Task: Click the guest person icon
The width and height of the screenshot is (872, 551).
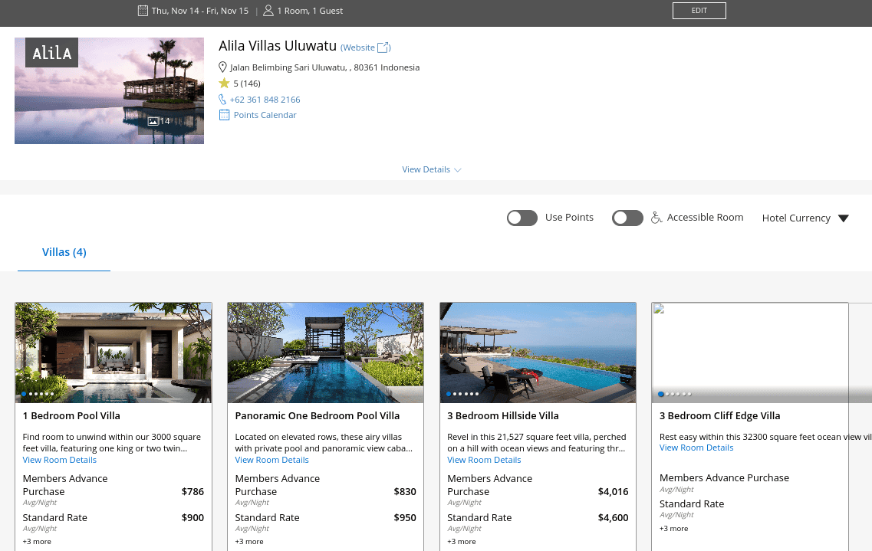Action: pyautogui.click(x=268, y=11)
